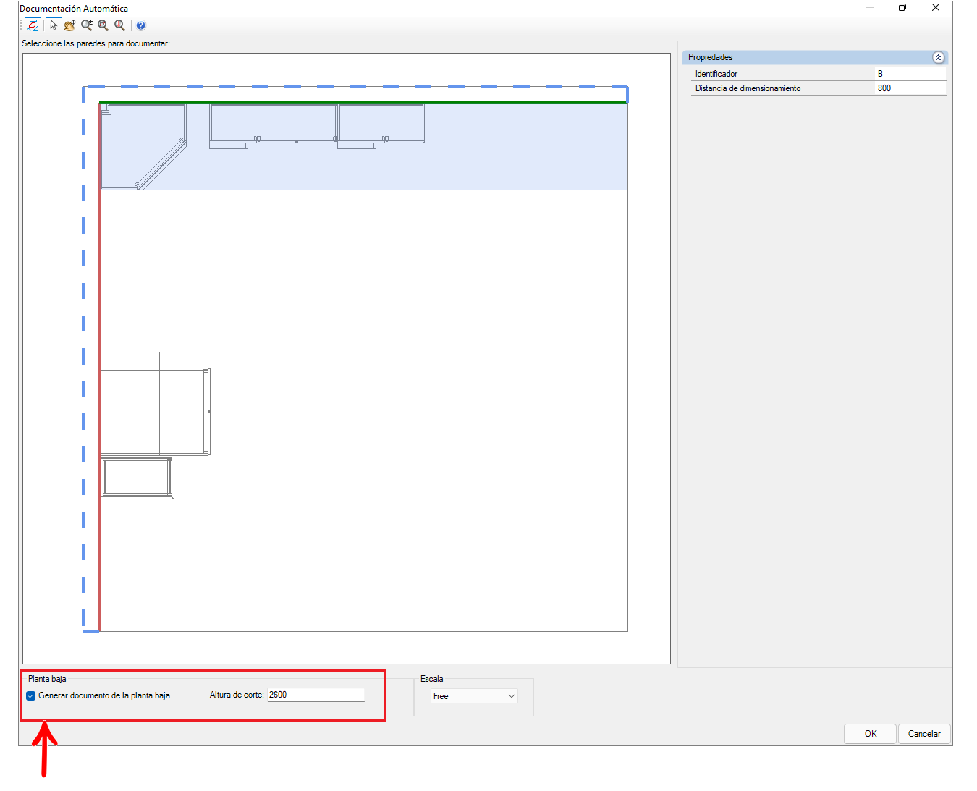
Task: Click the zoom extents magnifier tool
Action: pos(120,25)
